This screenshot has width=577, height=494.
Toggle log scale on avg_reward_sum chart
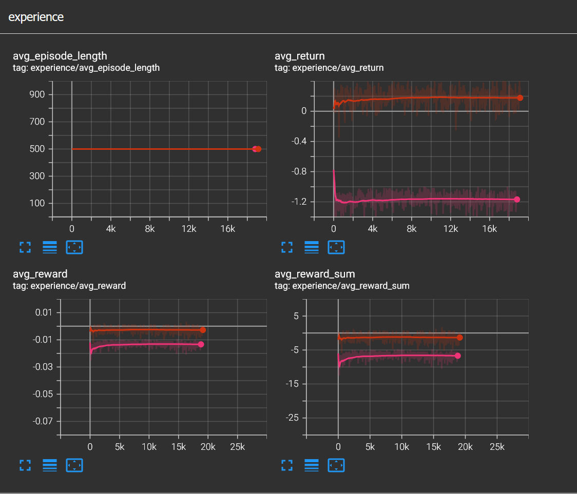(x=312, y=465)
